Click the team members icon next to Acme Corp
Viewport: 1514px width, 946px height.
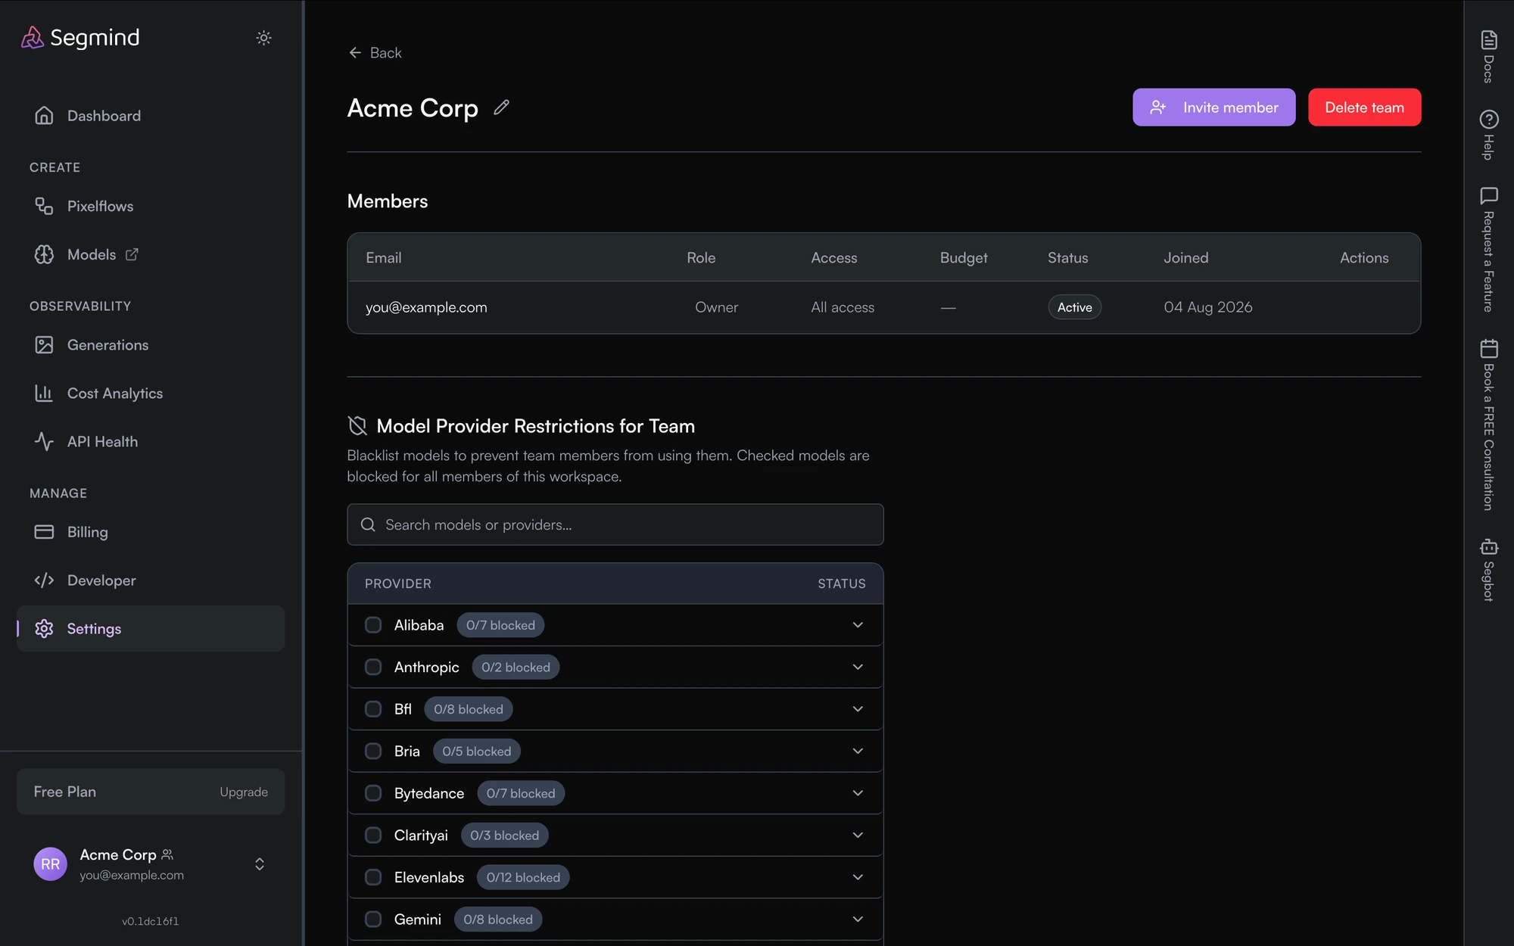point(167,854)
